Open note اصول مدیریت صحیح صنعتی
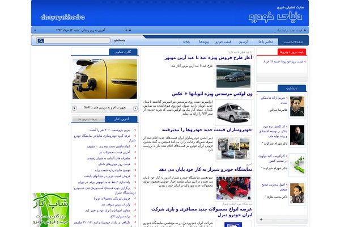This screenshot has height=227, width=340. coord(274,187)
